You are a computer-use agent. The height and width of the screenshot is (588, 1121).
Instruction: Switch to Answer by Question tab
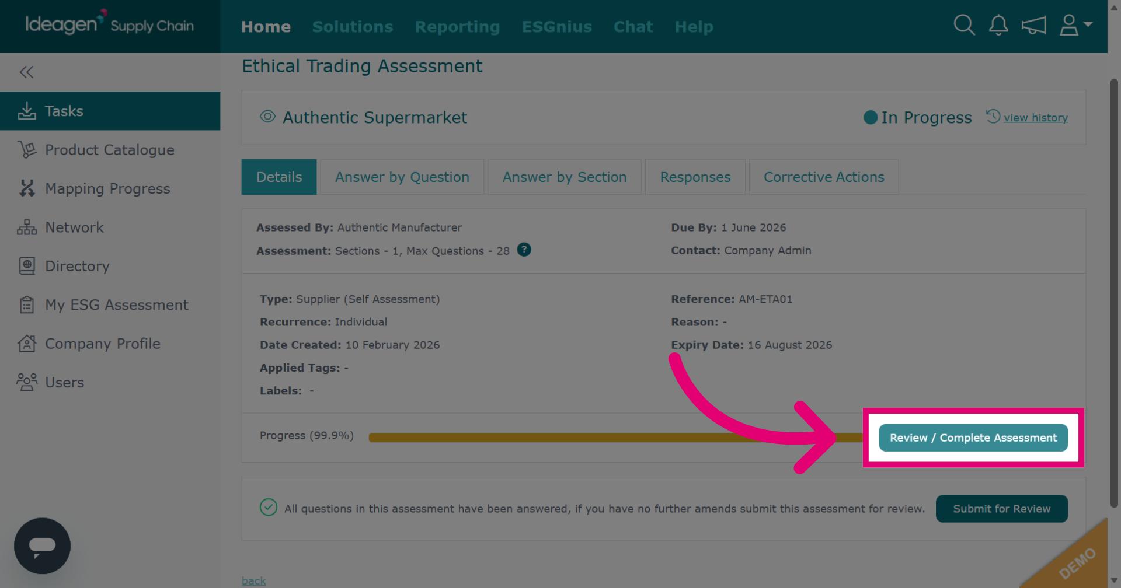click(x=402, y=177)
